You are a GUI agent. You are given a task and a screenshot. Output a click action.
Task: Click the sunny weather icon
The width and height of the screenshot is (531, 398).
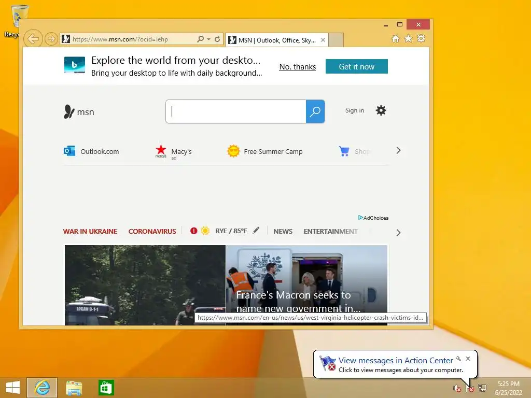click(x=205, y=231)
